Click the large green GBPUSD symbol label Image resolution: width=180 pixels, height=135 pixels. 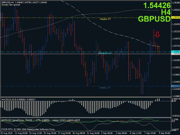[x=154, y=19]
